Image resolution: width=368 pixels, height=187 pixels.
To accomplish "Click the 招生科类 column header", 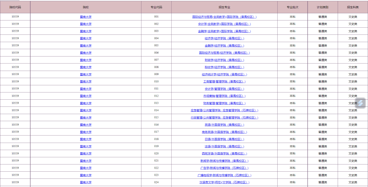I will (x=353, y=7).
